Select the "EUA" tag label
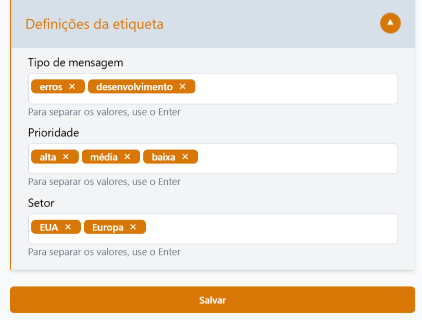Viewport: 422px width, 320px height. pos(49,227)
